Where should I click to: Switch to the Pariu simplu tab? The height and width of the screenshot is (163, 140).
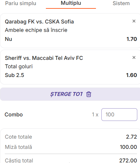pos(21,3)
